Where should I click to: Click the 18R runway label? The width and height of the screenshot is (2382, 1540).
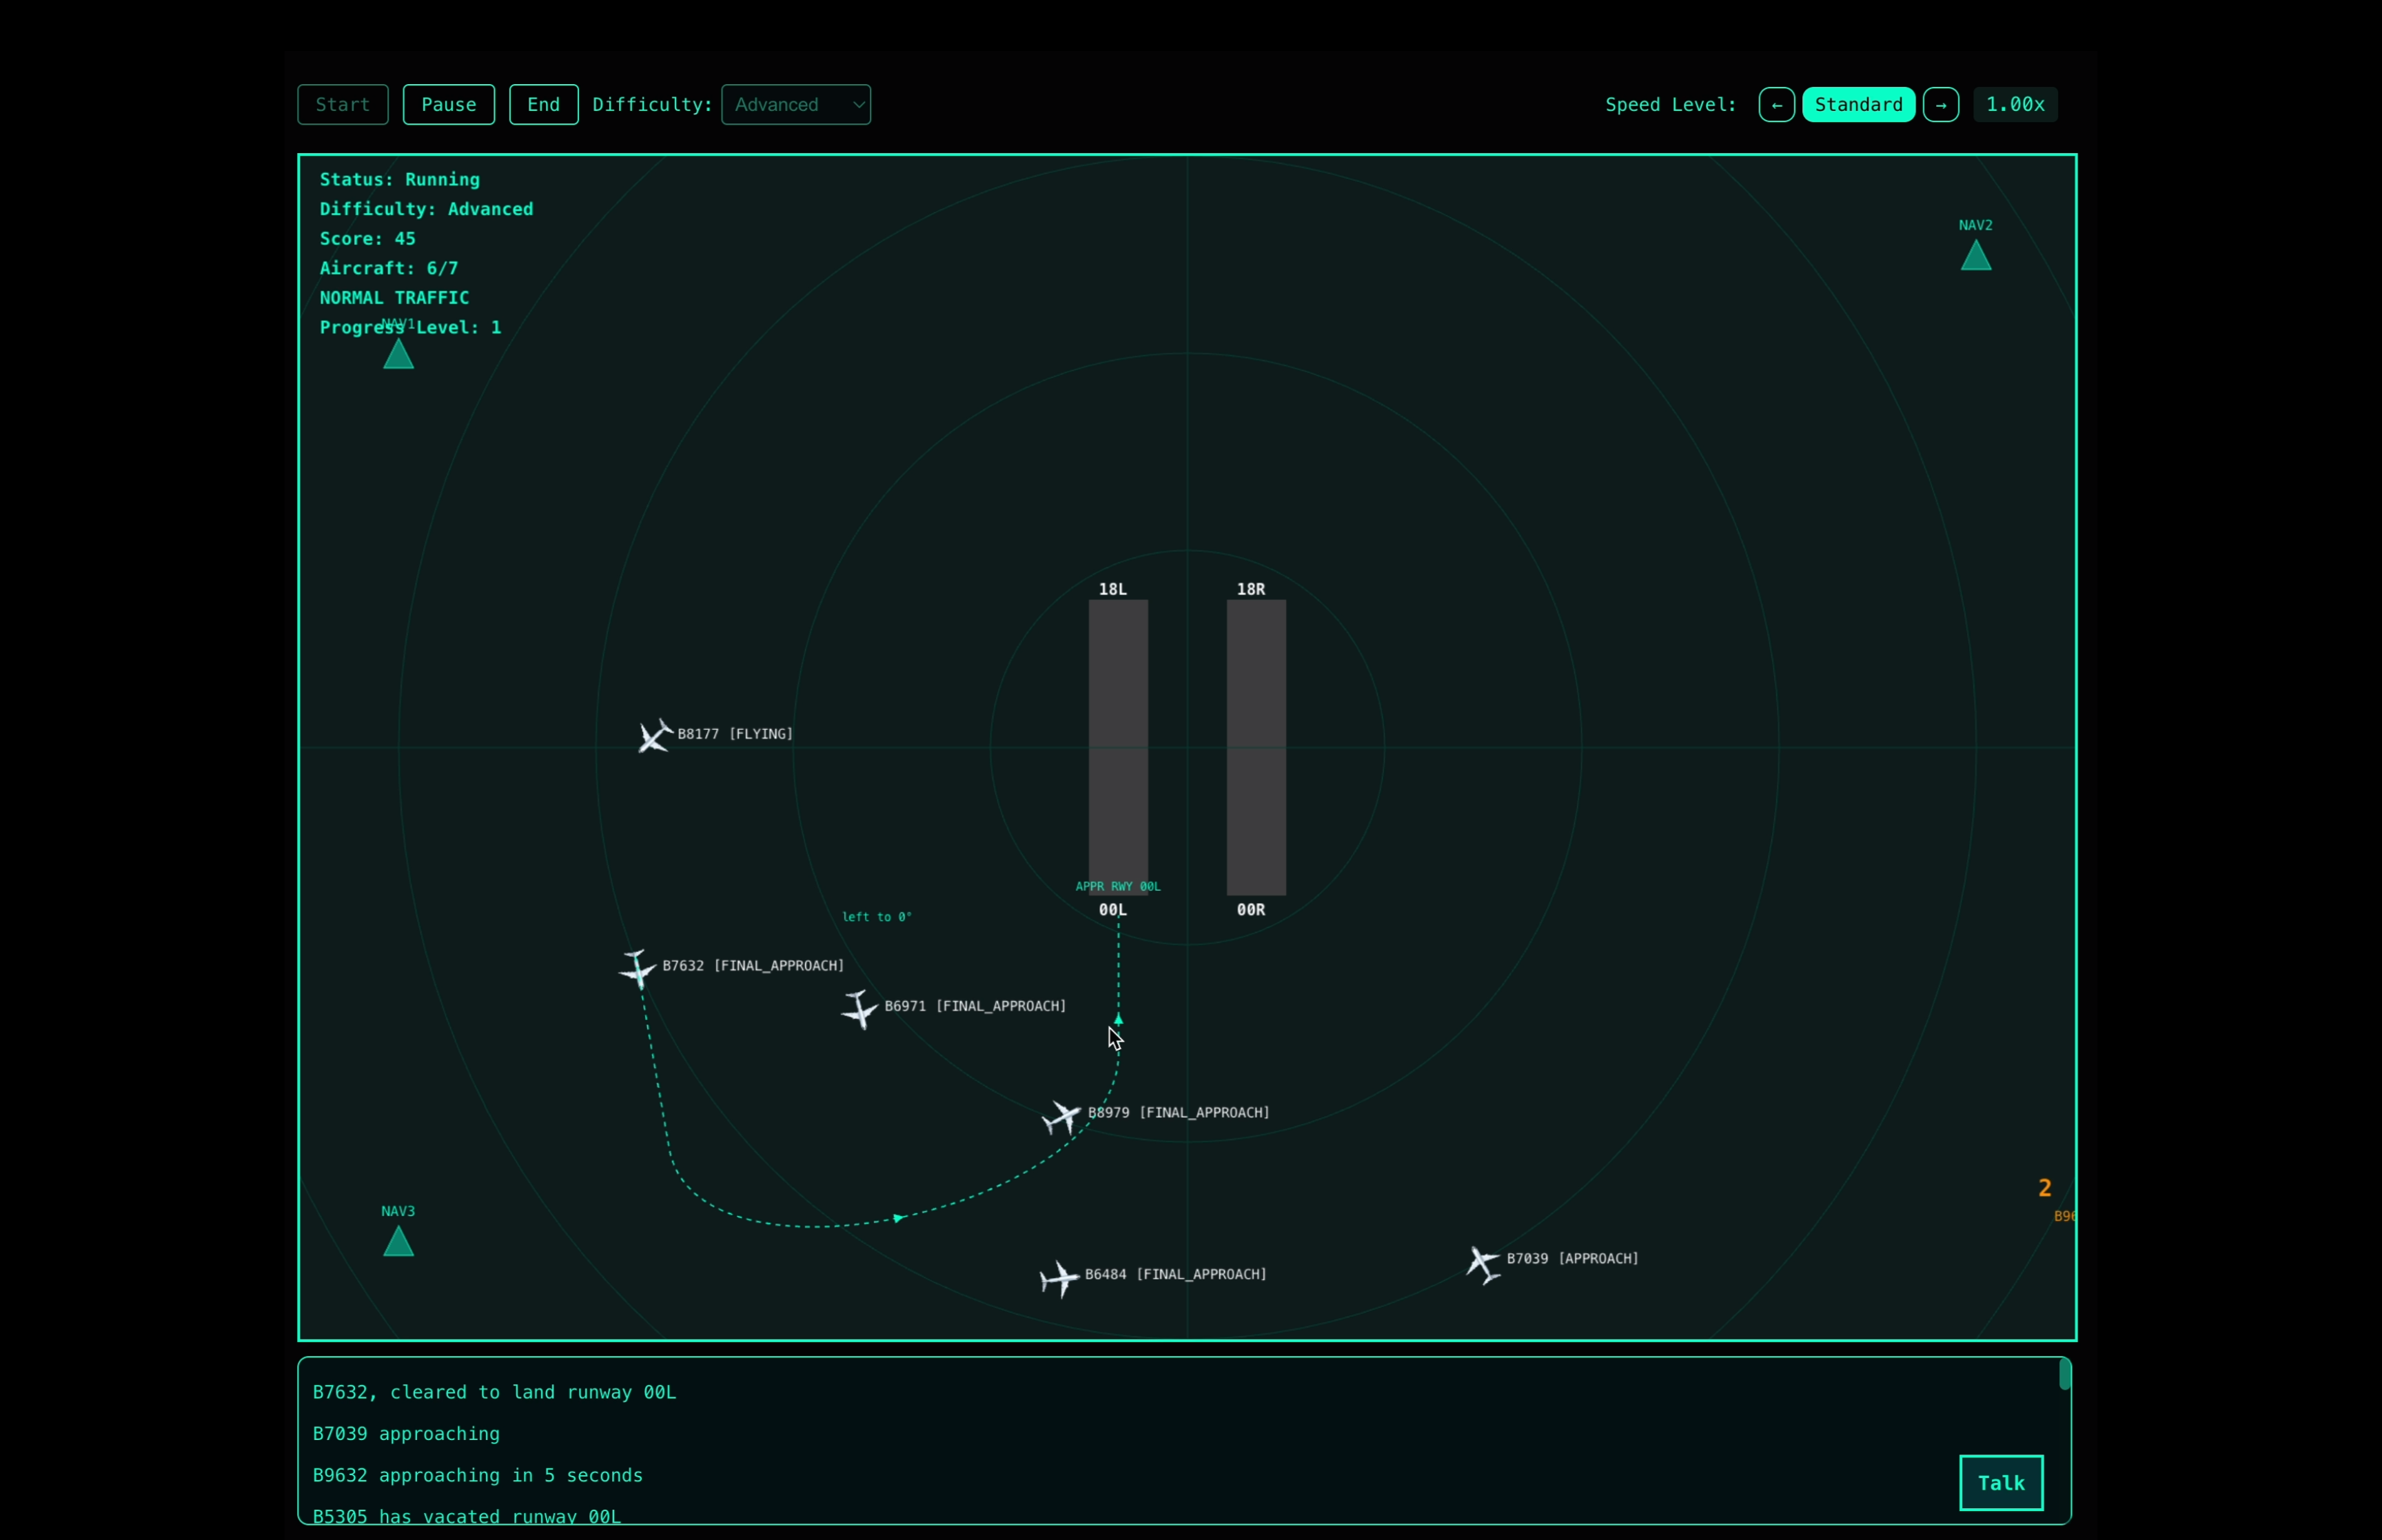1250,589
